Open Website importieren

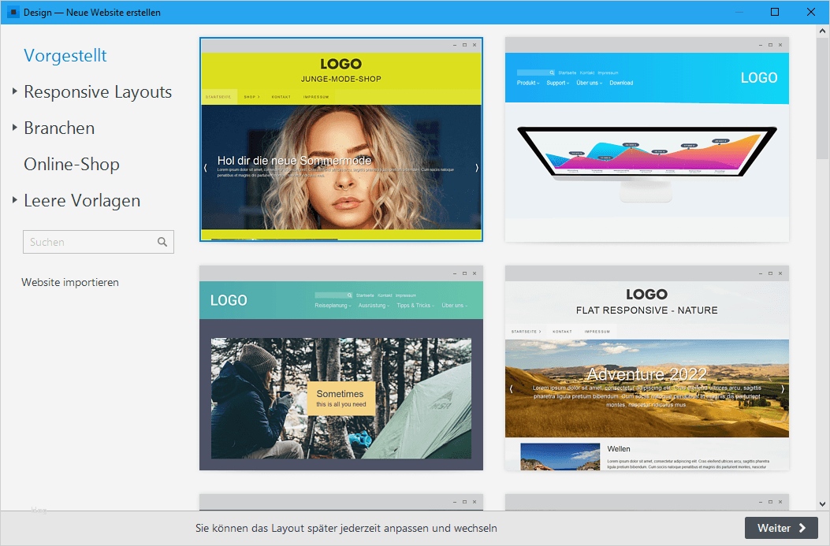point(69,282)
